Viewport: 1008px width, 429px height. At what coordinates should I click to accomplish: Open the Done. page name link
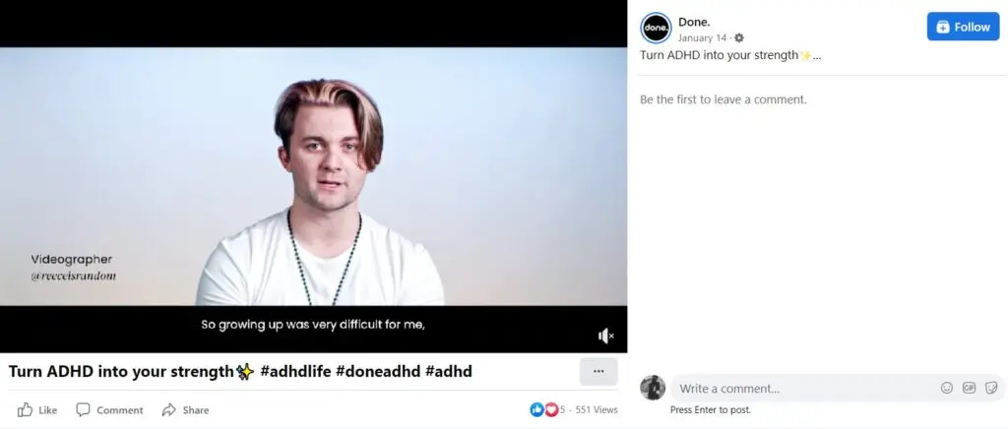coord(694,22)
